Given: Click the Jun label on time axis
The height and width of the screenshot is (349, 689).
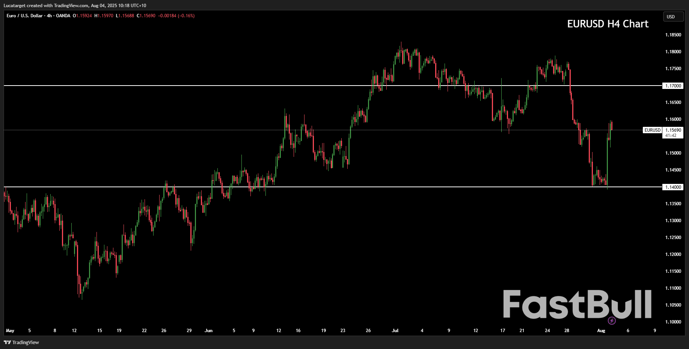Looking at the screenshot, I should (x=208, y=331).
